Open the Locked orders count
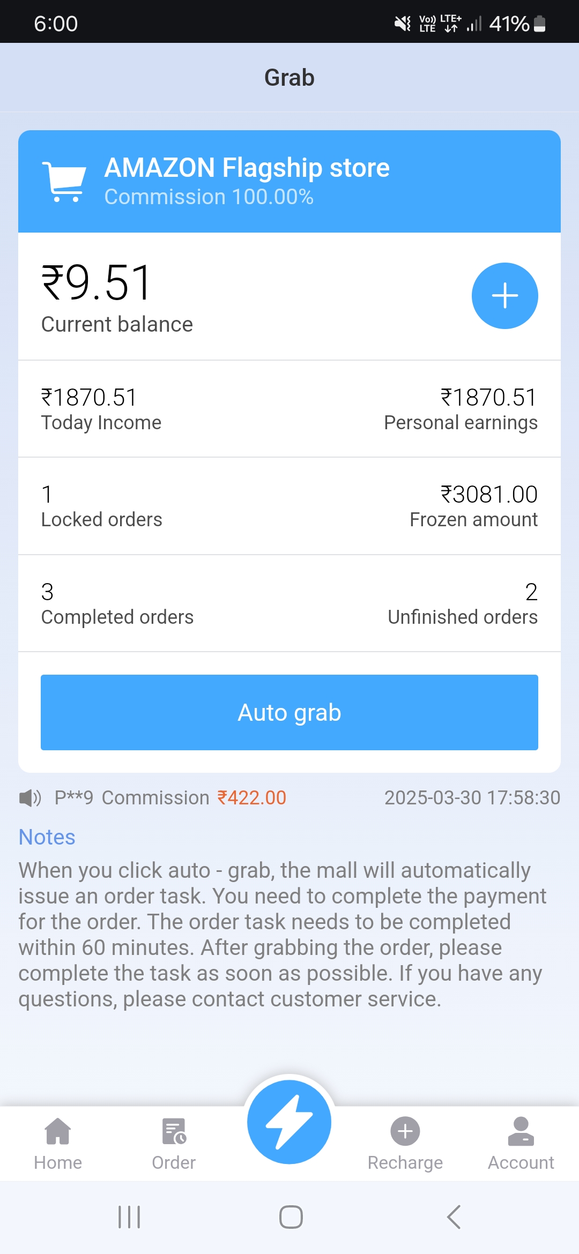Screen dimensions: 579x1254 pos(47,495)
